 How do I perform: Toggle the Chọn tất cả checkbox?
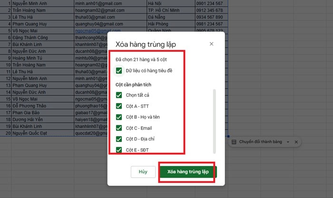119,95
